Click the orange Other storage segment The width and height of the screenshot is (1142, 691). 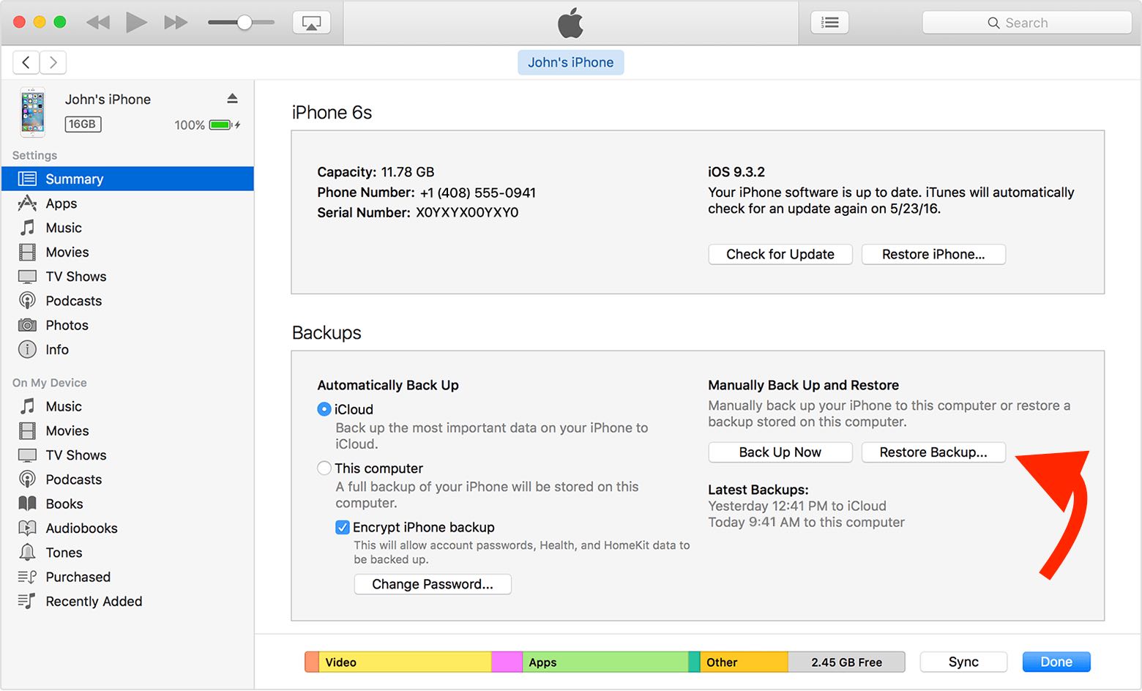coord(744,662)
